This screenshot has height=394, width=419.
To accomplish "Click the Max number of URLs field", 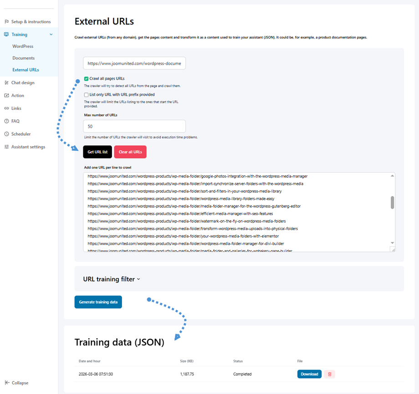I will coord(134,126).
